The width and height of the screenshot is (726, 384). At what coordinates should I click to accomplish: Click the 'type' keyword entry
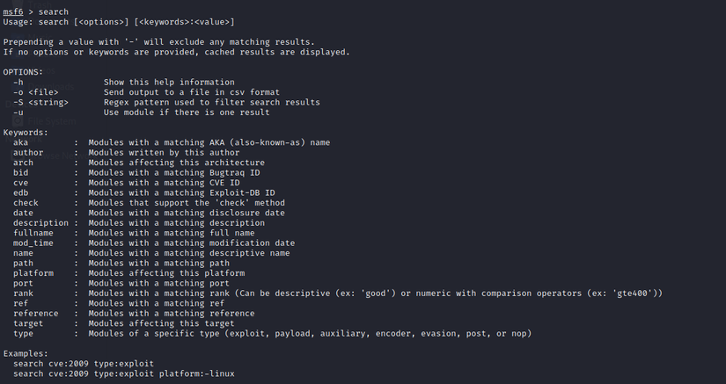23,334
